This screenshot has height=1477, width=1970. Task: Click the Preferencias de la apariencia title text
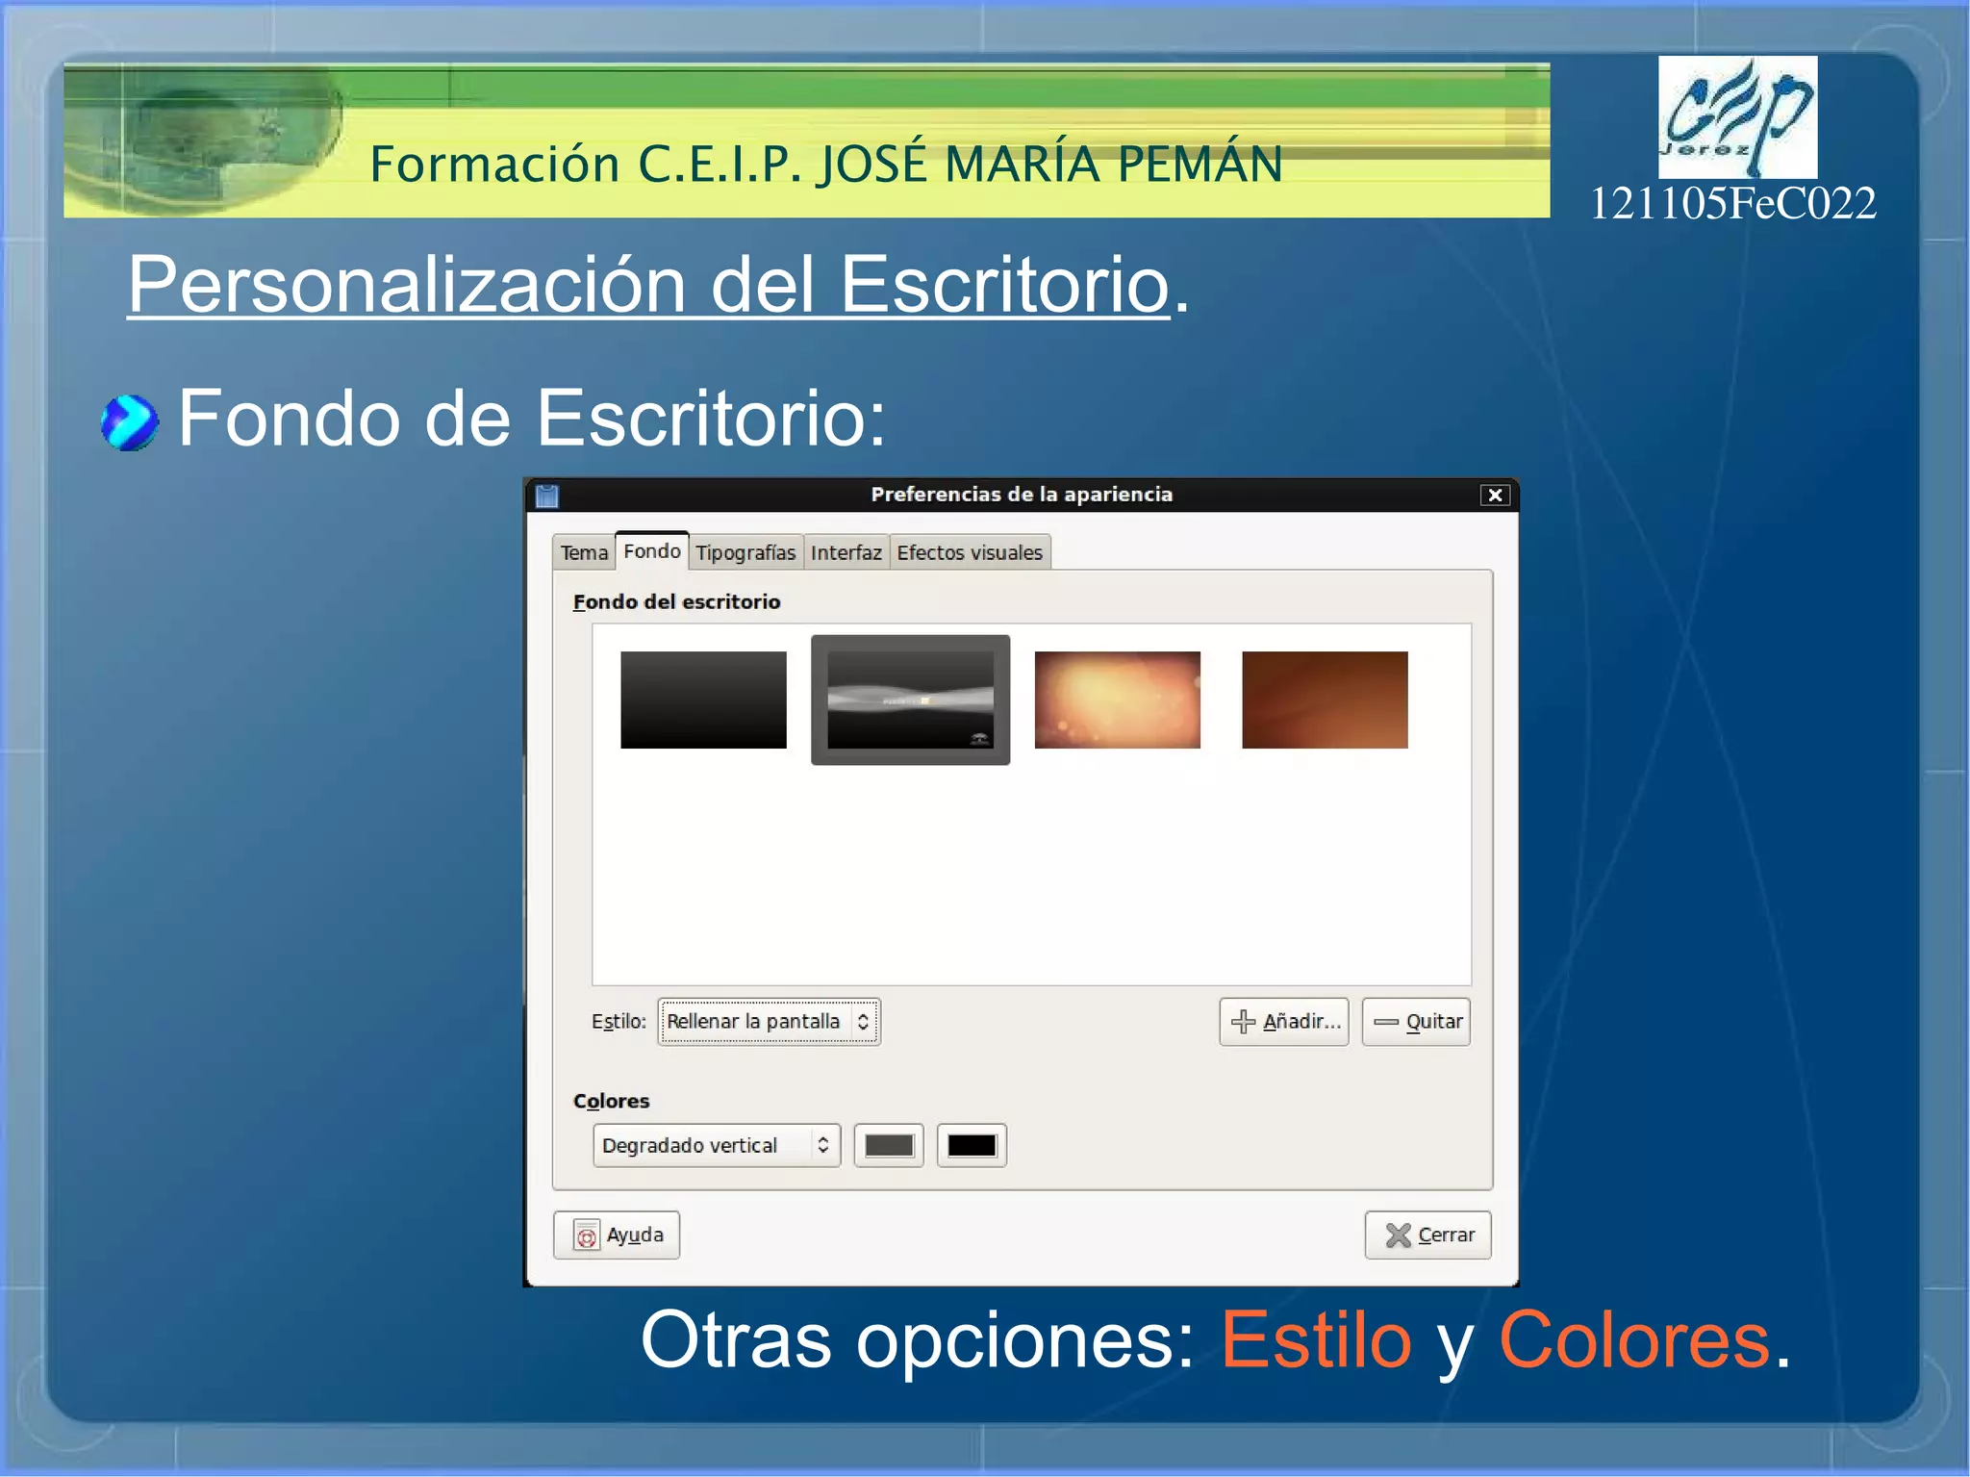coord(1022,495)
